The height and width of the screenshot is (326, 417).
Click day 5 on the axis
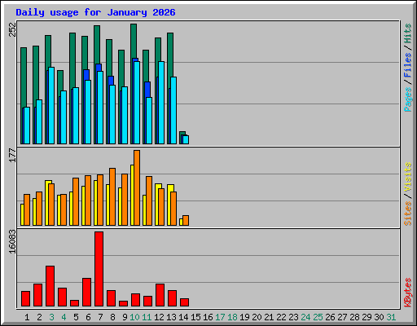pos(76,317)
